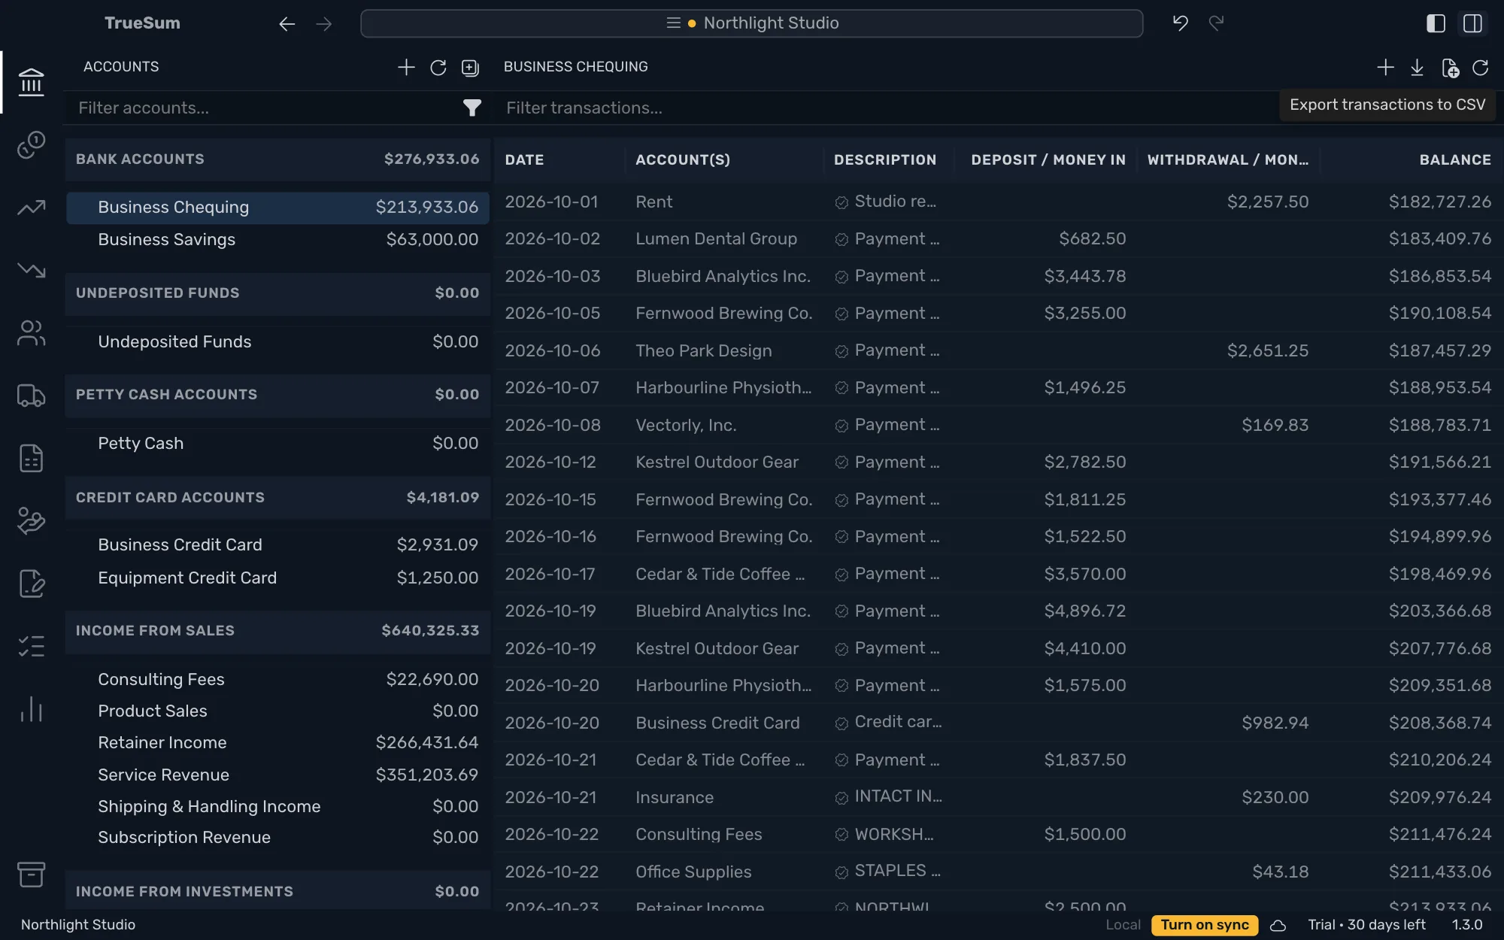Open the Subscription Revenue account
Image resolution: width=1504 pixels, height=940 pixels.
(277, 838)
